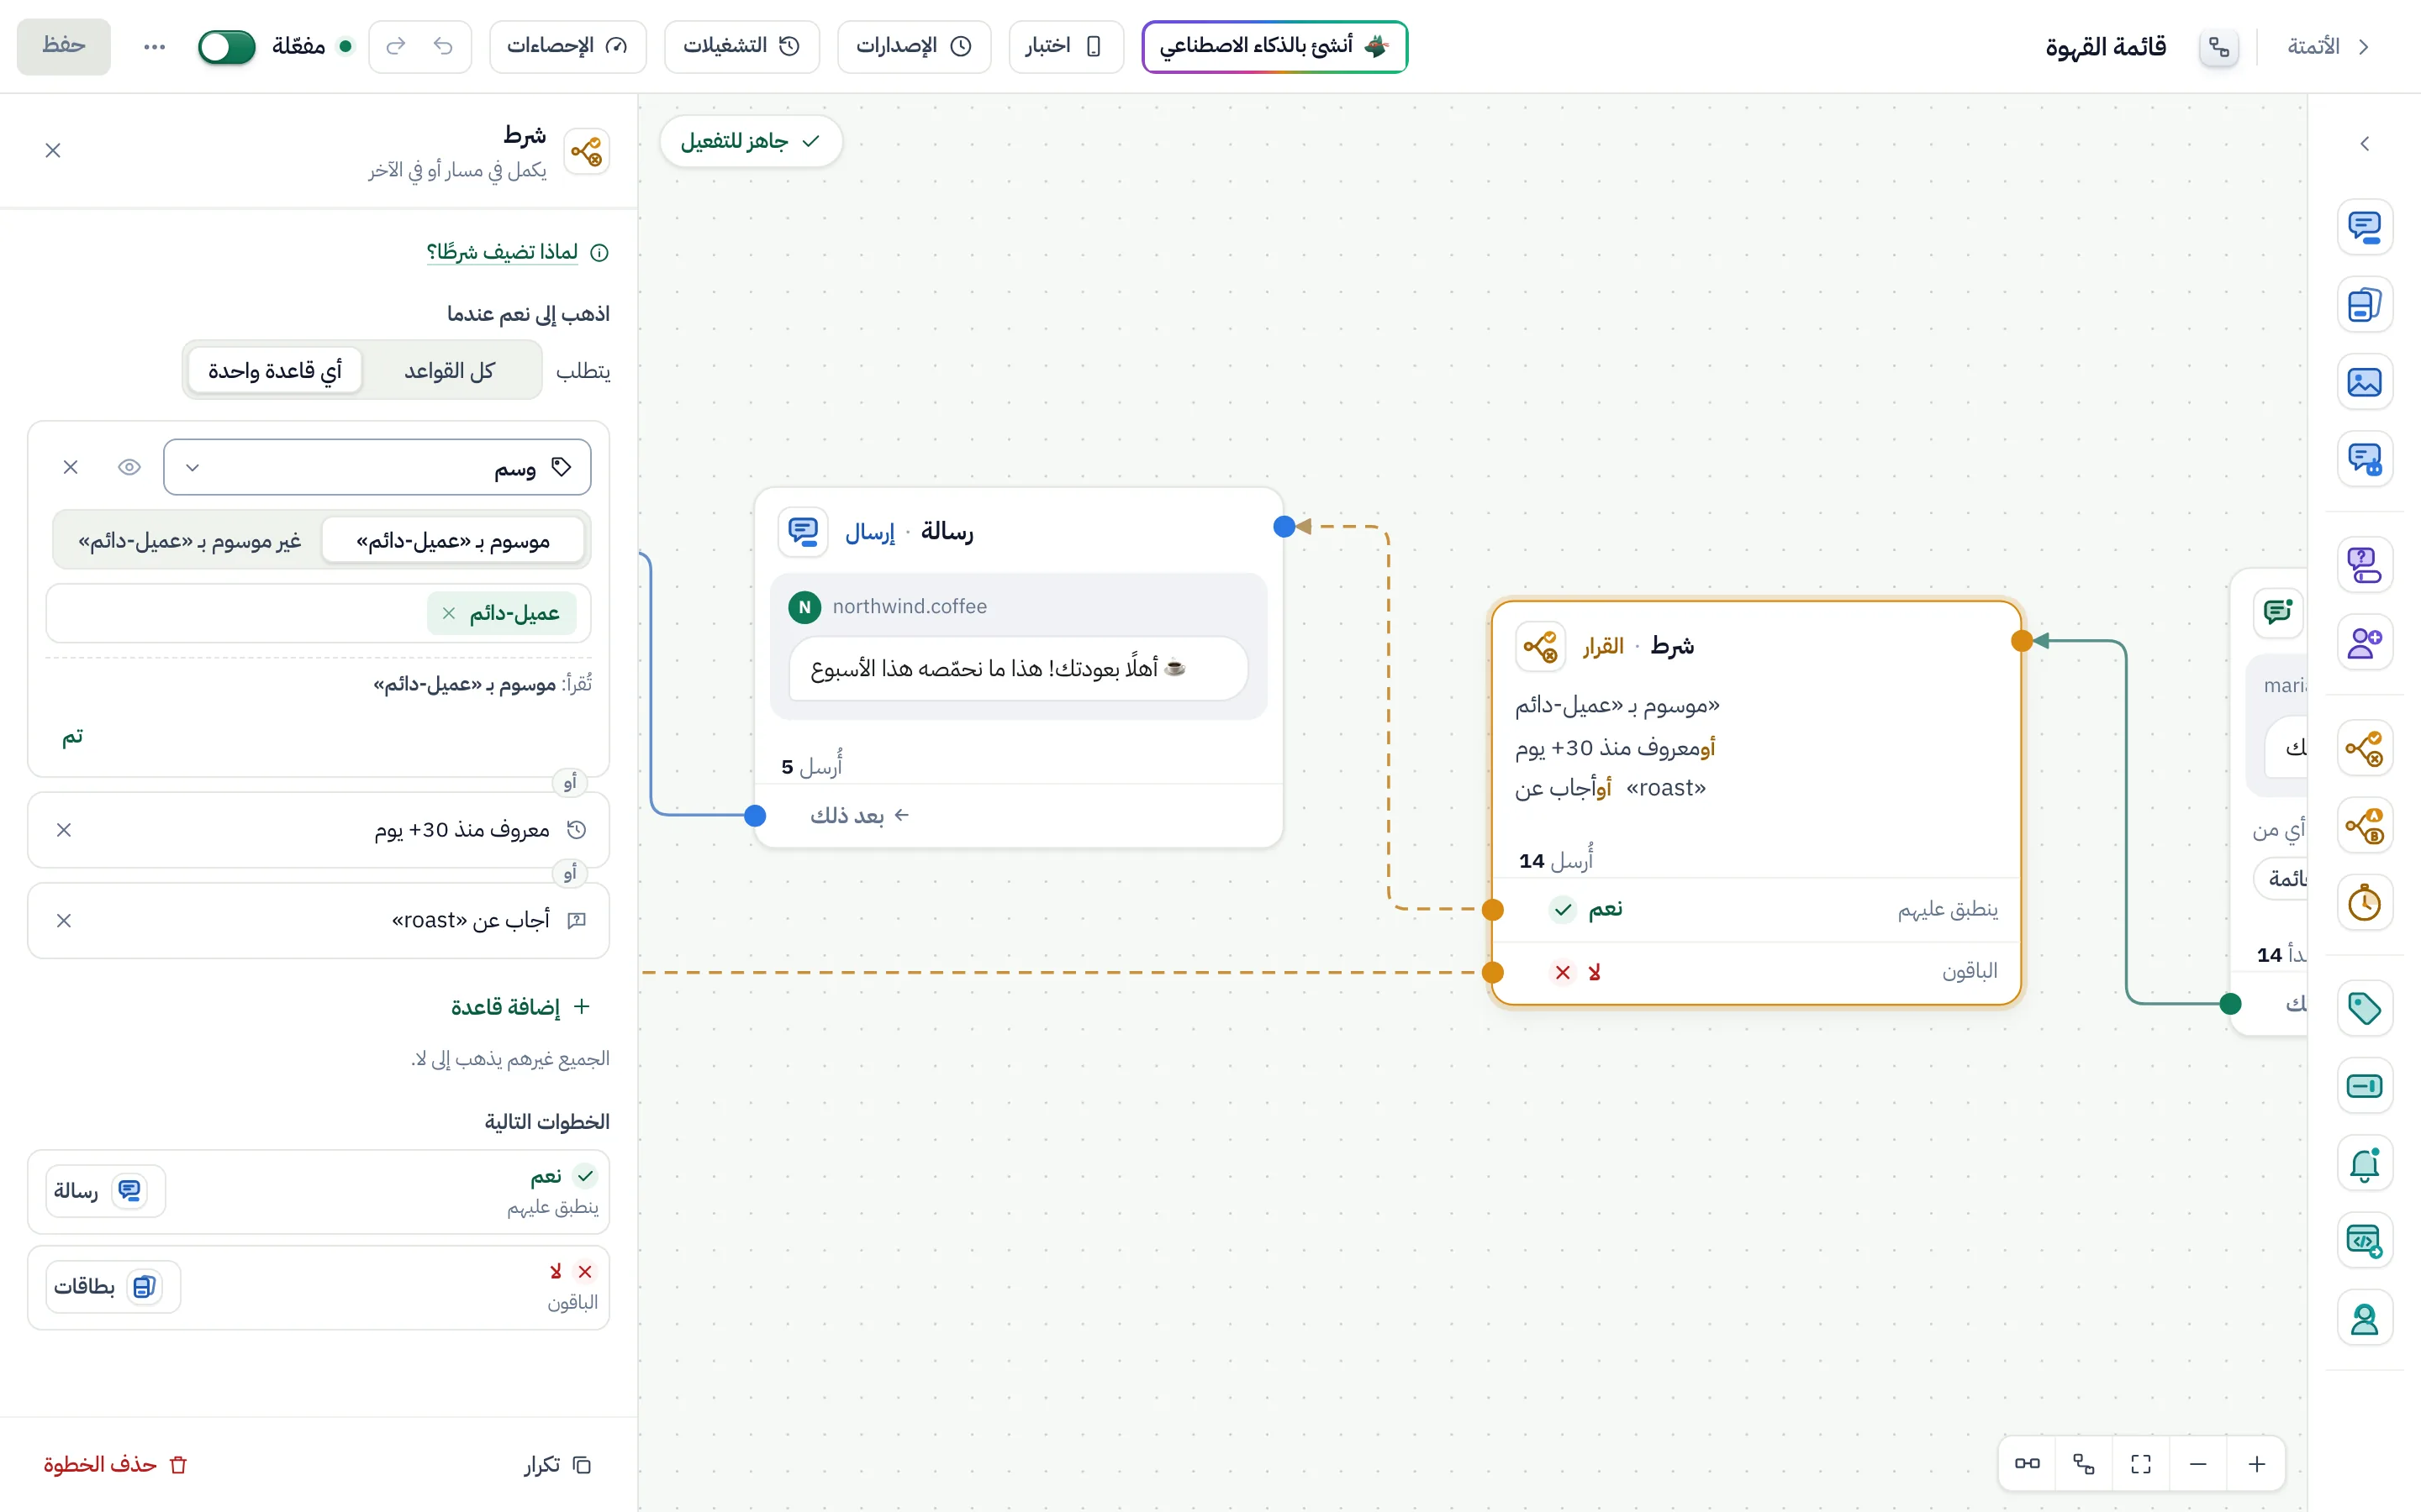
Task: Toggle the eye preview on tag rule
Action: click(129, 467)
